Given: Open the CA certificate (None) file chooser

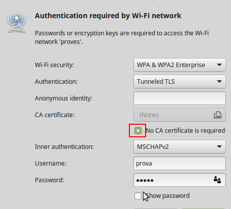Looking at the screenshot, I should pos(179,115).
